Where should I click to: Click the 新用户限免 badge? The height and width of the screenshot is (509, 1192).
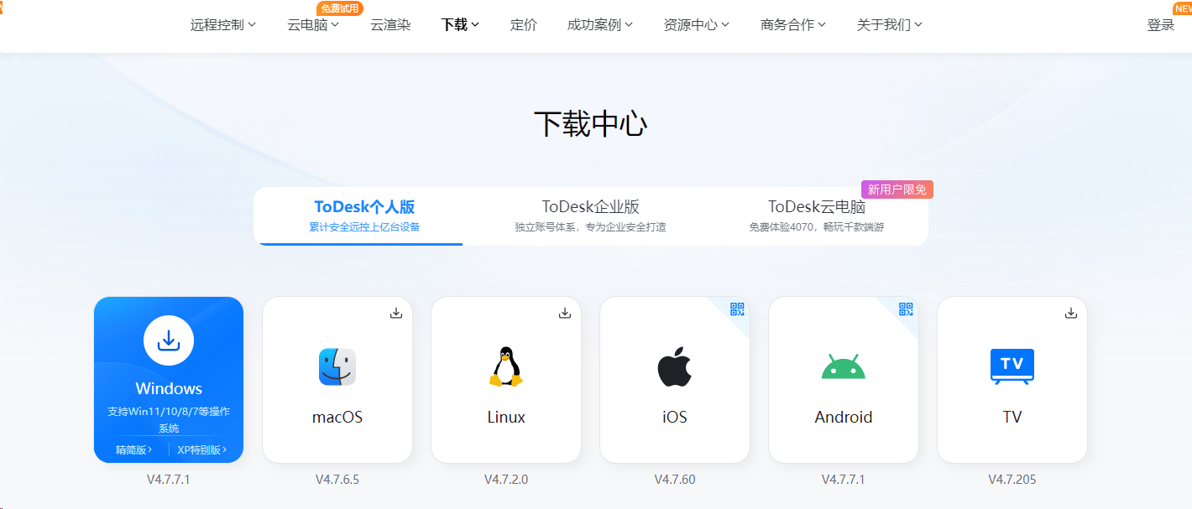pyautogui.click(x=897, y=190)
